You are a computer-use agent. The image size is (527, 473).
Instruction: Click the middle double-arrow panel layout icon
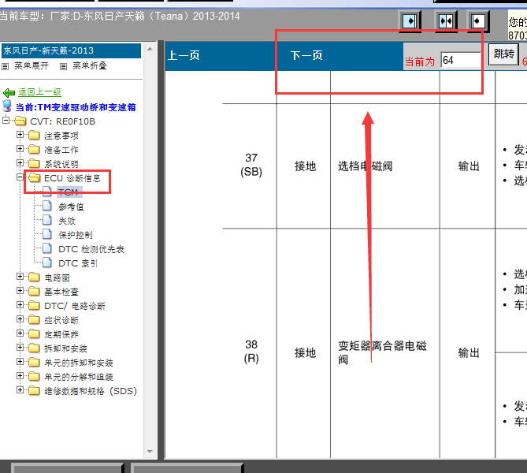444,21
